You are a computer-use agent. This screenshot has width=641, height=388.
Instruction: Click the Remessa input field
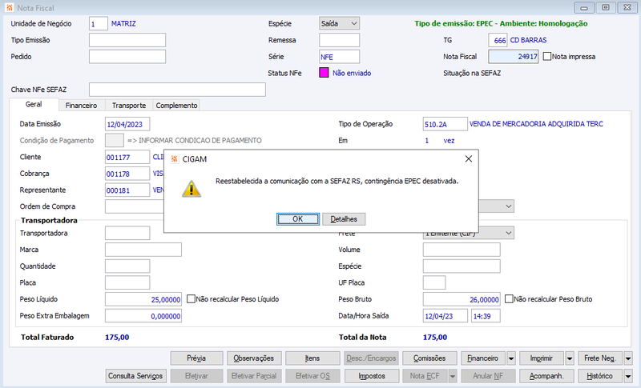[x=339, y=40]
